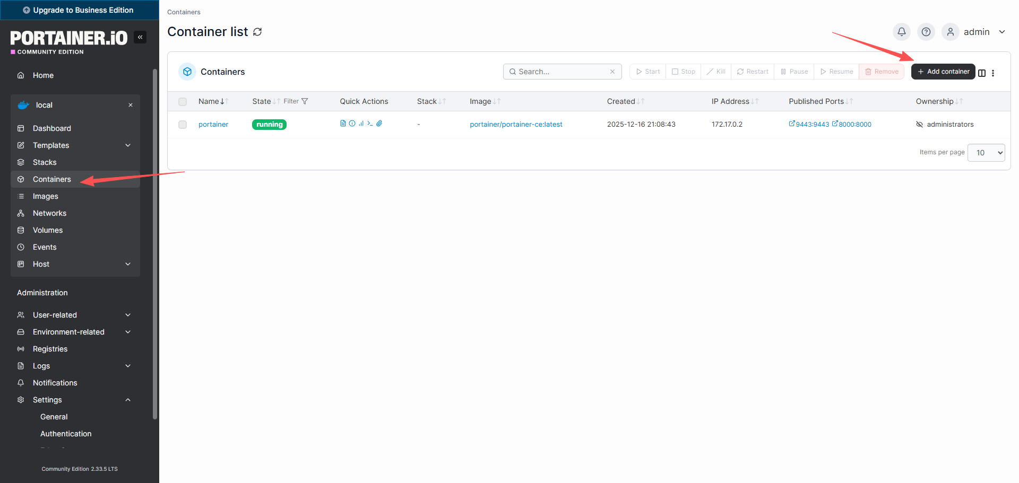1019x483 pixels.
Task: Go to Images in the sidebar
Action: (46, 196)
